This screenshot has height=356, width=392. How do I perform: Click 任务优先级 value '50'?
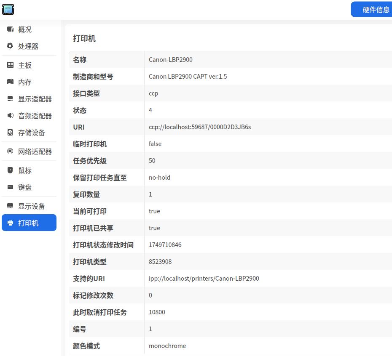tap(152, 160)
